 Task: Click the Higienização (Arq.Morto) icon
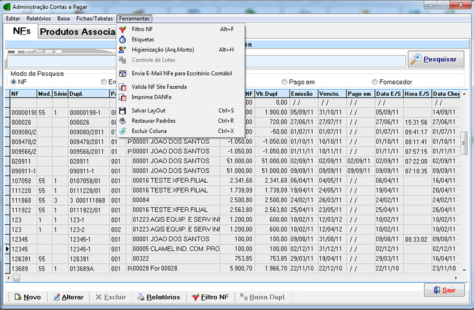point(123,50)
